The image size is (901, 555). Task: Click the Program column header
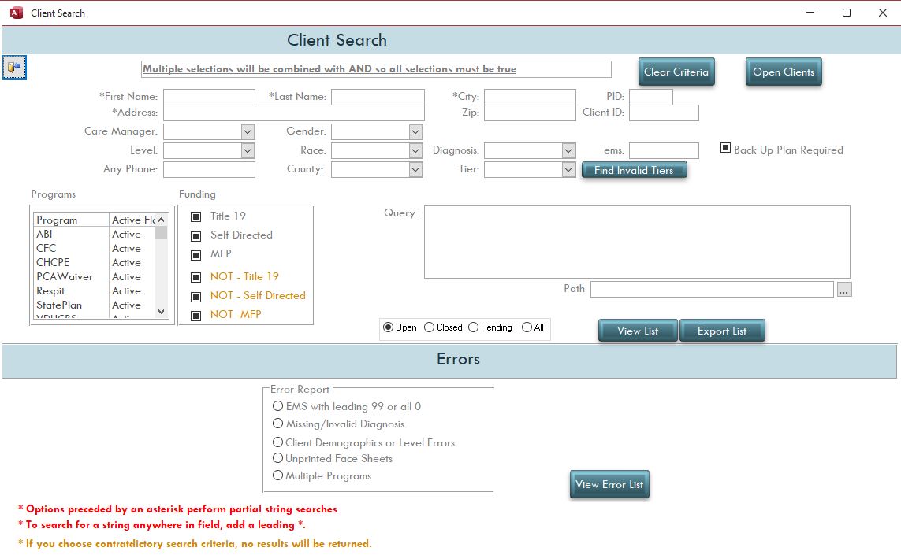tap(72, 220)
